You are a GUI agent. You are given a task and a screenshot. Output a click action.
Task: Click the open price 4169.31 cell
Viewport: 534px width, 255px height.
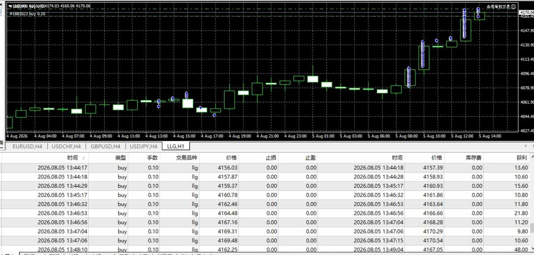tap(228, 231)
